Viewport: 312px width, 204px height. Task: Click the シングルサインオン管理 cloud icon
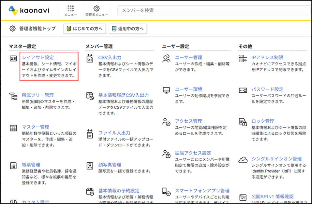click(243, 160)
